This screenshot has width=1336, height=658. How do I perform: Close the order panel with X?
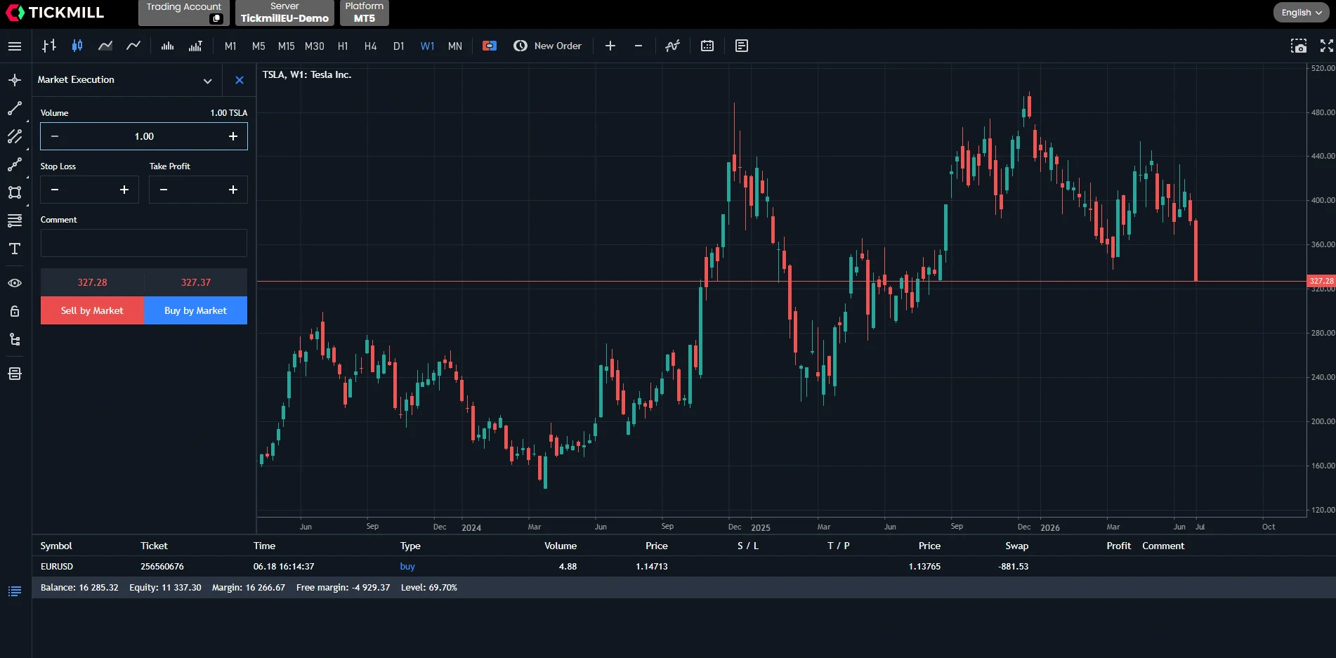(240, 80)
